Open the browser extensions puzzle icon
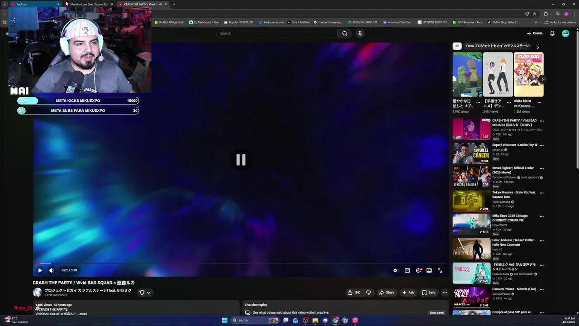Viewport: 579px width, 326px height. pyautogui.click(x=546, y=14)
